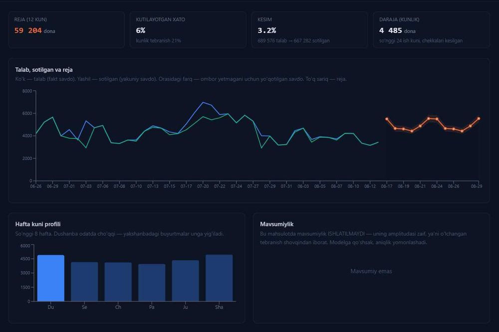Click the first orange forecast point above 08-17

click(x=387, y=119)
